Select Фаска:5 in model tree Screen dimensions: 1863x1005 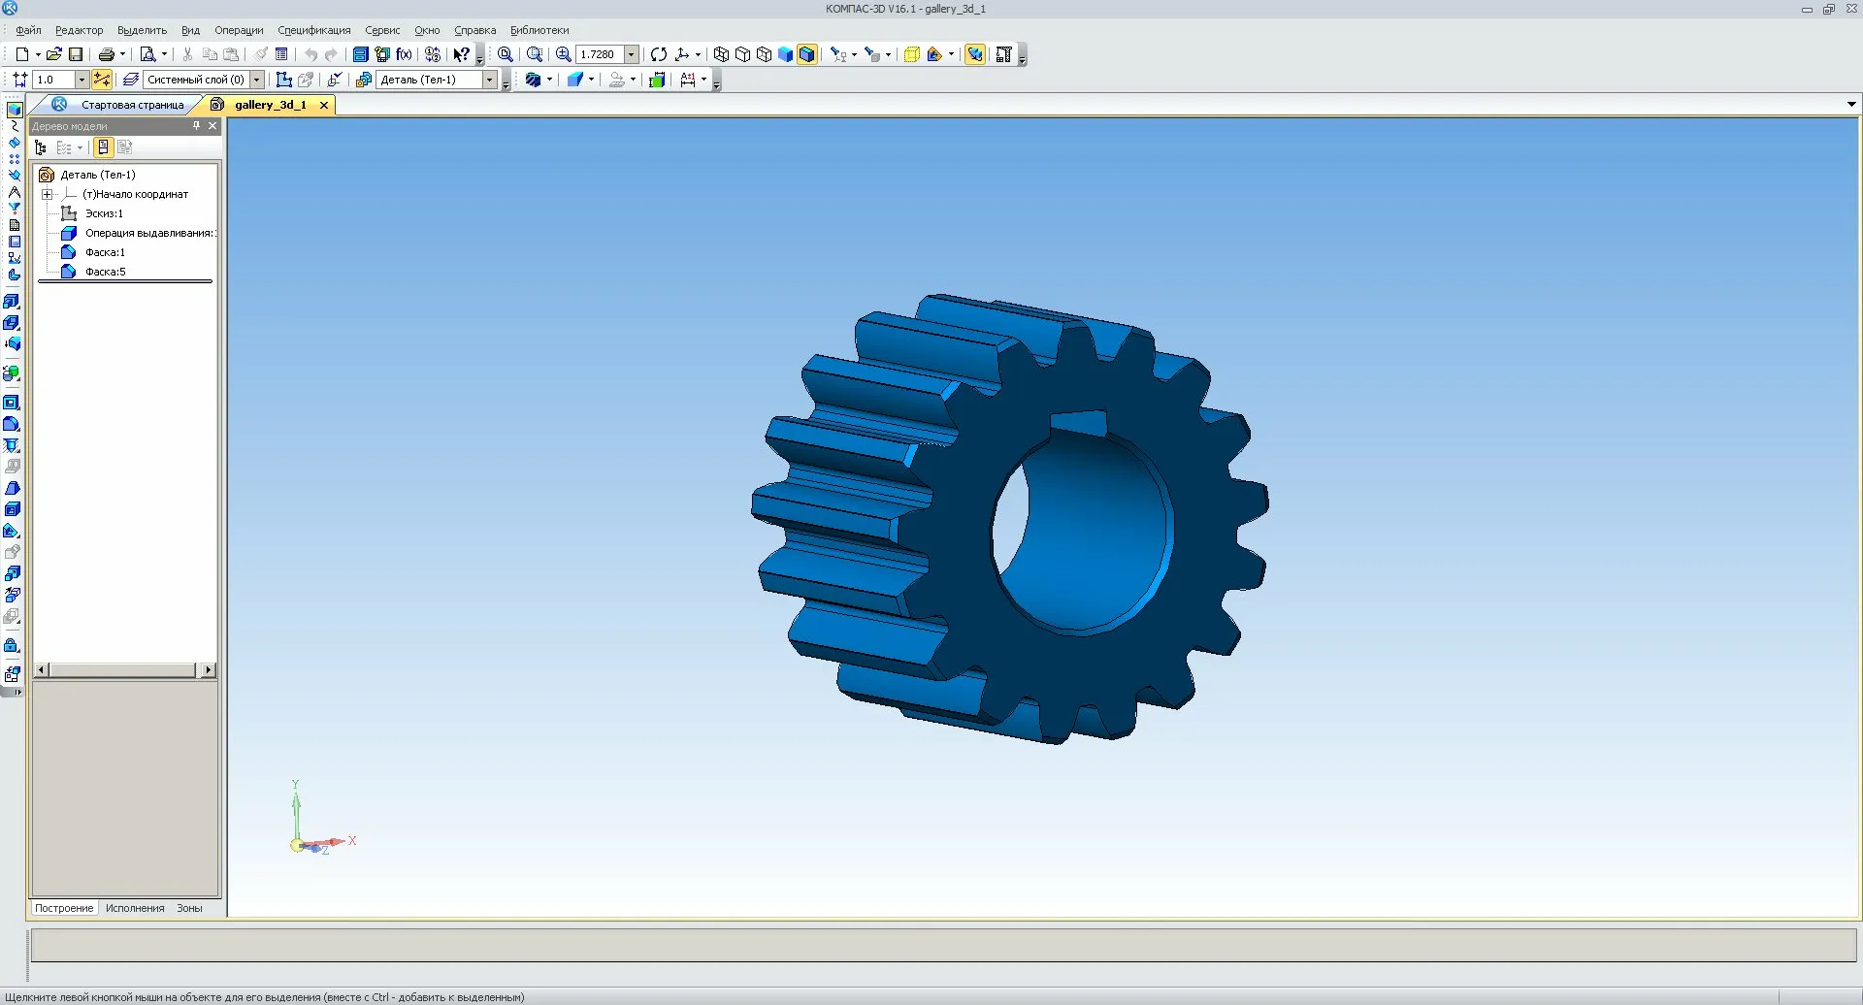pos(105,272)
